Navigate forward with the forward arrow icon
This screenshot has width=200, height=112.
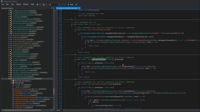40,4
